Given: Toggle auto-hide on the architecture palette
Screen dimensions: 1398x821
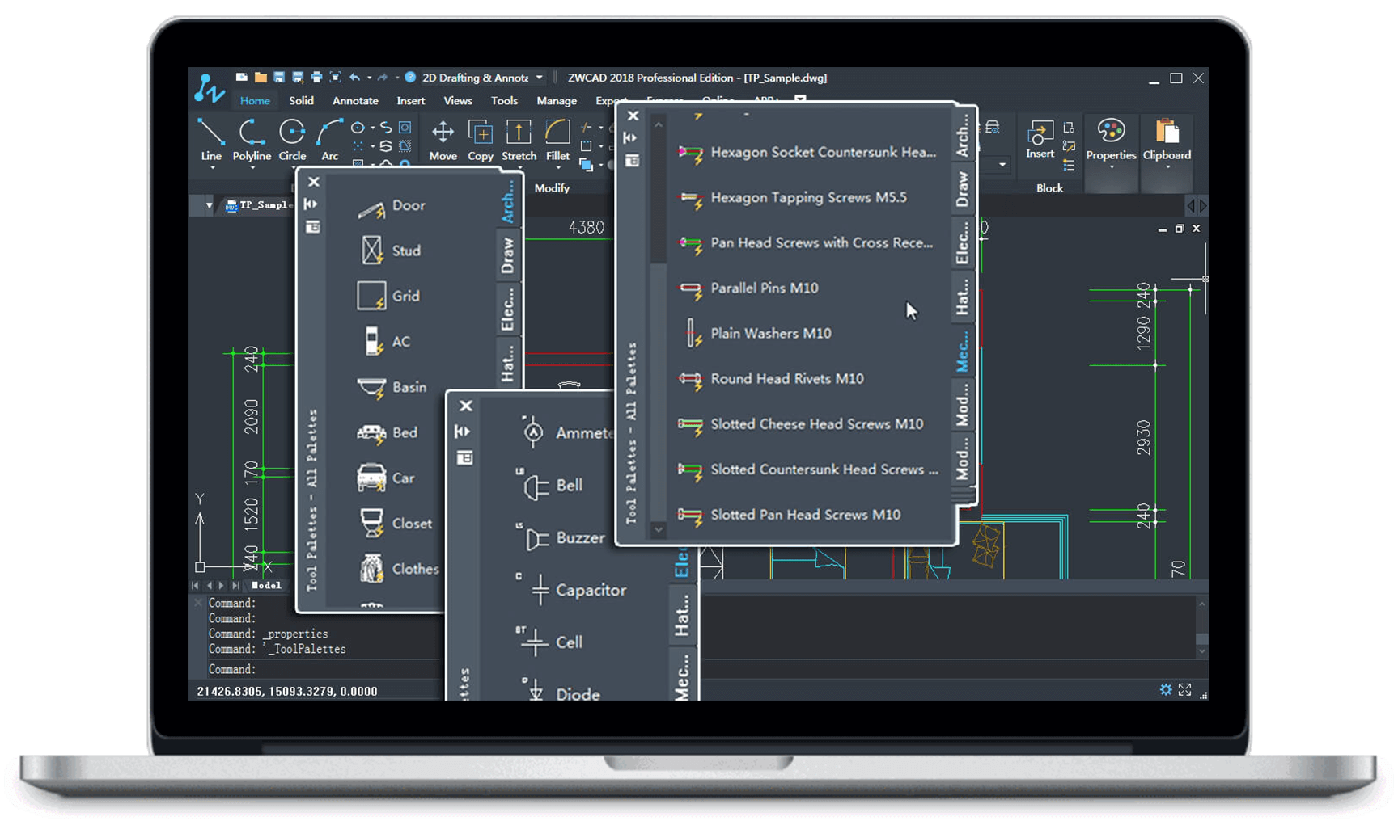Looking at the screenshot, I should click(x=311, y=204).
